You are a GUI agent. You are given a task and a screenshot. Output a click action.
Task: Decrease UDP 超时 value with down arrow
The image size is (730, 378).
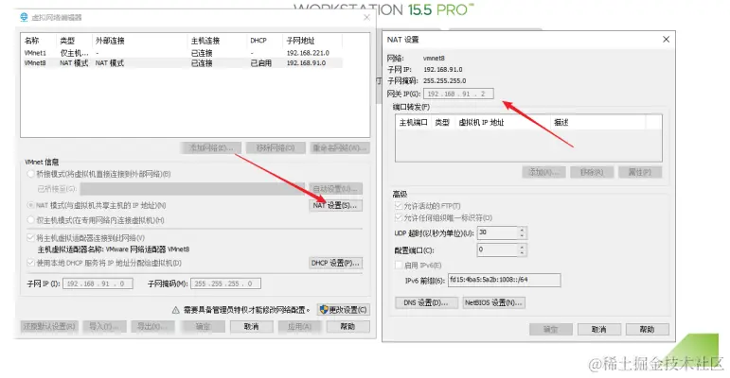tap(522, 235)
